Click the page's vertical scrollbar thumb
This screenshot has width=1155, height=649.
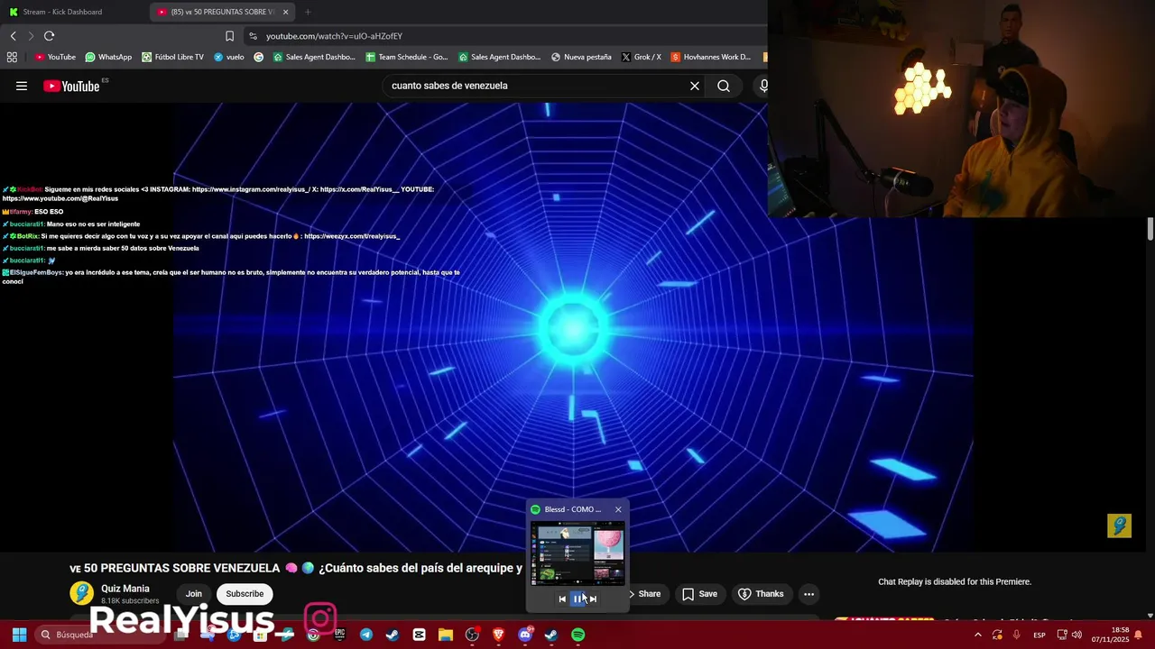(1150, 229)
